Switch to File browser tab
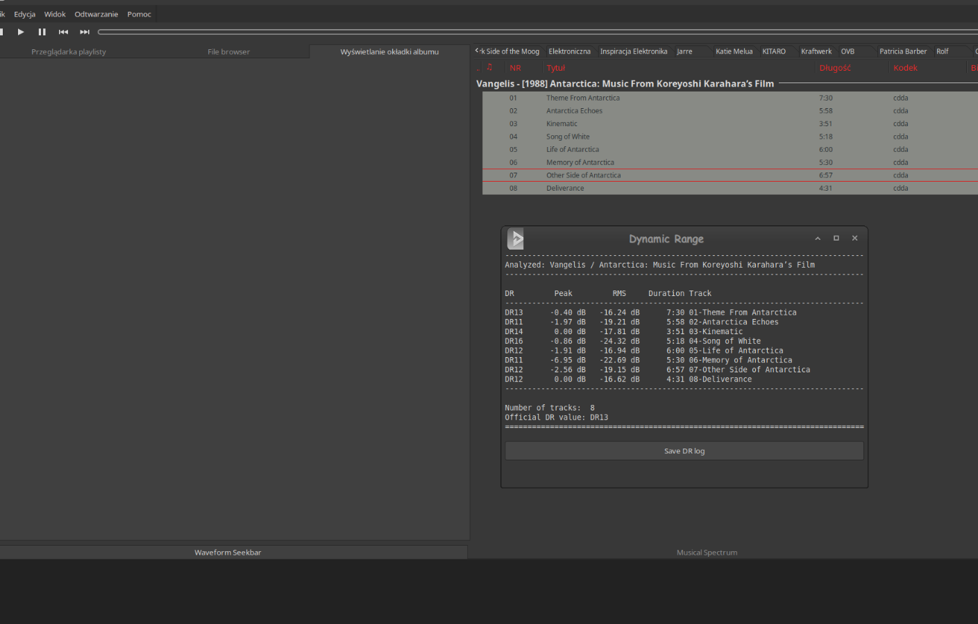The width and height of the screenshot is (978, 624). coord(228,52)
